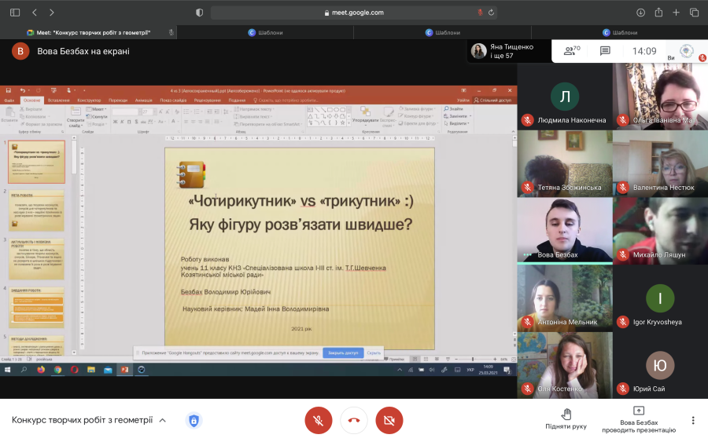Click the meet.google.com address field
The image size is (708, 442).
354,13
